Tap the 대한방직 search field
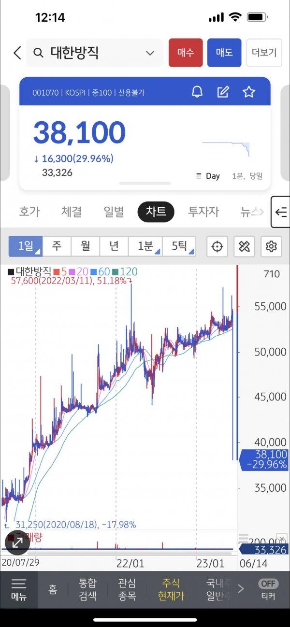The height and width of the screenshot is (627, 290). [x=95, y=53]
